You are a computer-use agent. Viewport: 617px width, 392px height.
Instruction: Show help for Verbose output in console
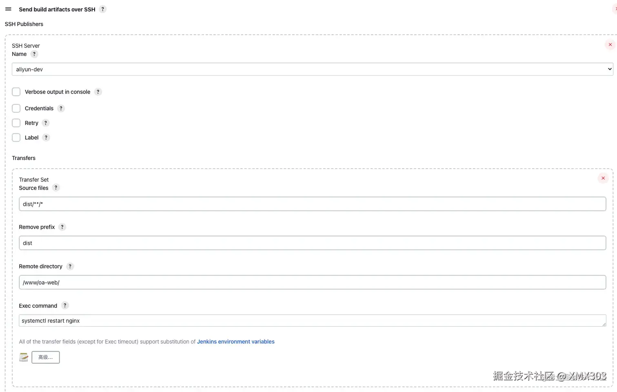(98, 92)
